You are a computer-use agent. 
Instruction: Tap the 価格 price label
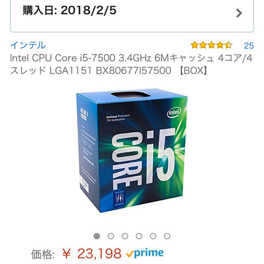pyautogui.click(x=43, y=254)
